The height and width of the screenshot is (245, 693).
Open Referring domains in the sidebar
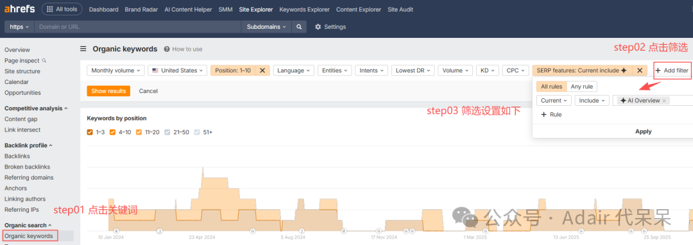tap(29, 178)
